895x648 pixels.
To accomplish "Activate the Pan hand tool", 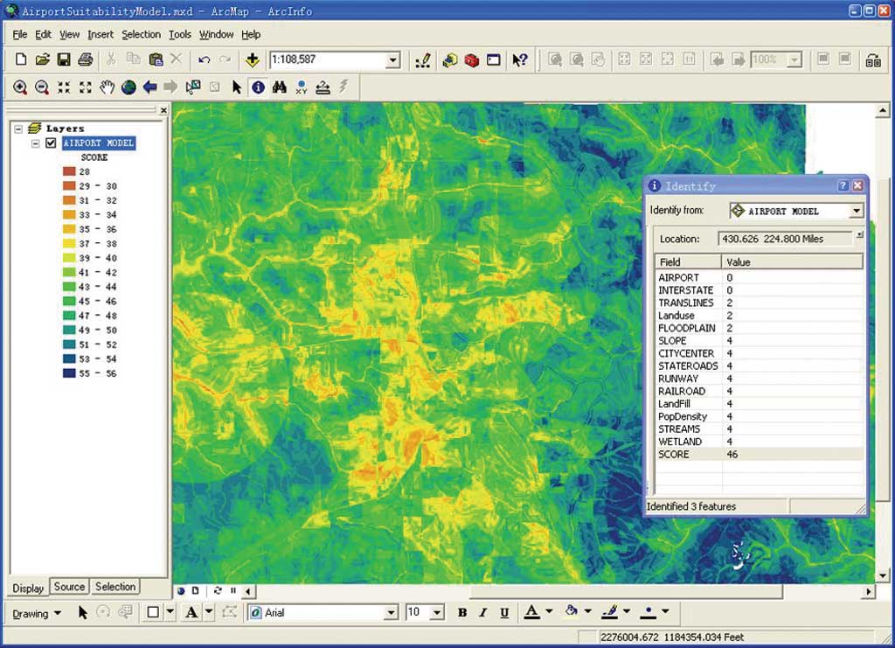I will pyautogui.click(x=107, y=87).
